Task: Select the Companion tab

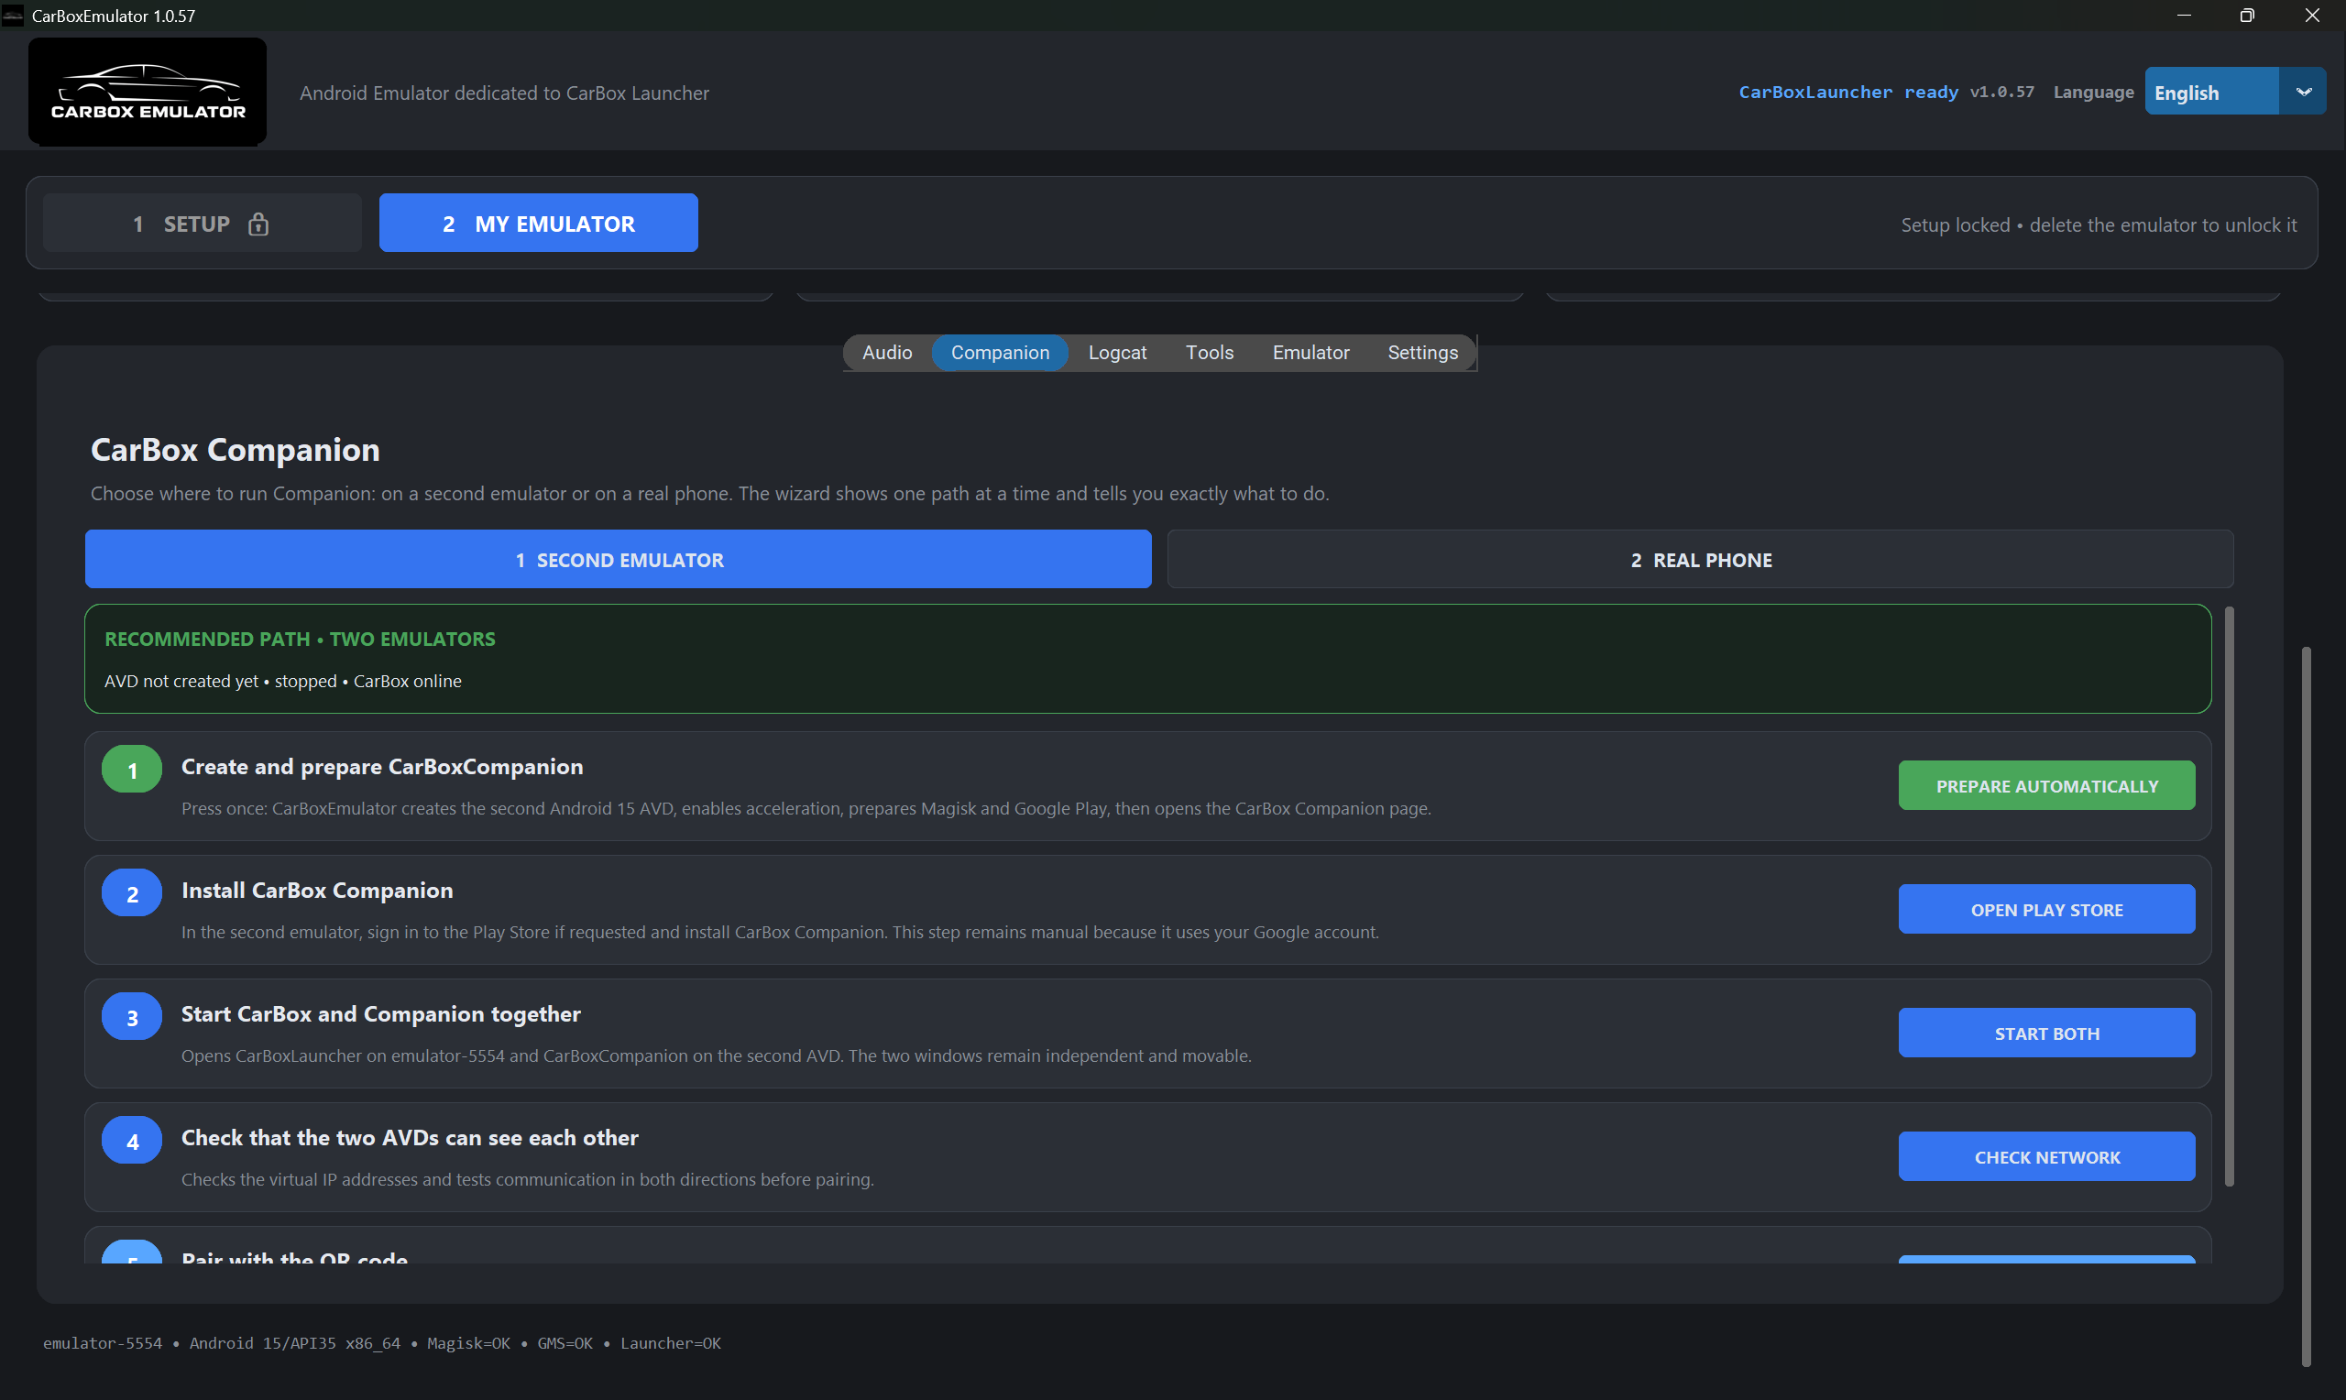Action: point(1000,353)
